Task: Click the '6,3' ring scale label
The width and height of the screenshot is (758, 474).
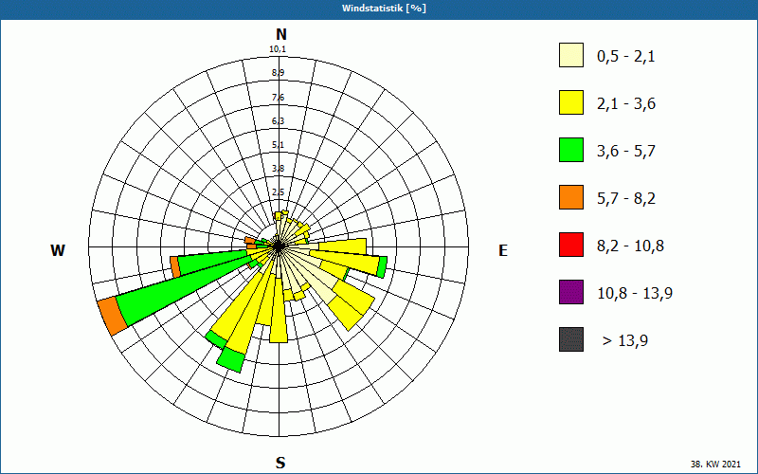Action: (x=278, y=121)
